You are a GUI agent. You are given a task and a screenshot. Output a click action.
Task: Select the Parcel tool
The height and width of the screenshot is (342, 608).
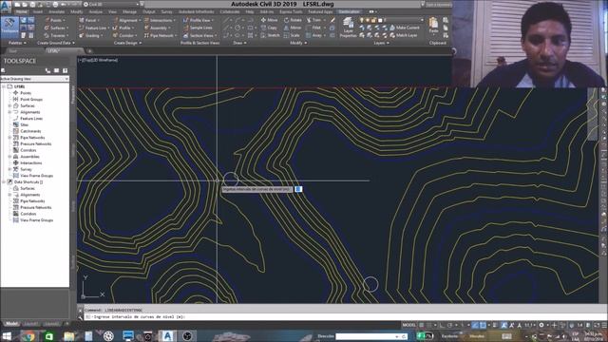coord(89,20)
